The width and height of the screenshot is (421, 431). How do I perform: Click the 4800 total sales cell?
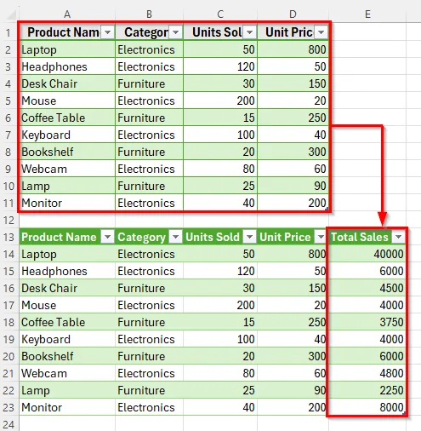367,373
